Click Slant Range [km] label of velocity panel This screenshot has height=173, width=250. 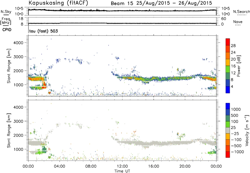pos(9,131)
